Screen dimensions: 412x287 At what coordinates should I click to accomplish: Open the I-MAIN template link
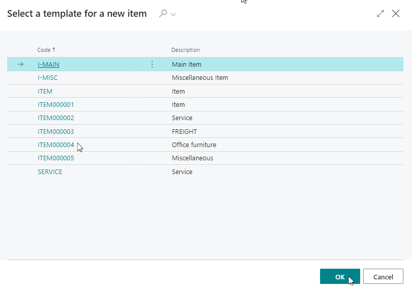click(x=49, y=64)
